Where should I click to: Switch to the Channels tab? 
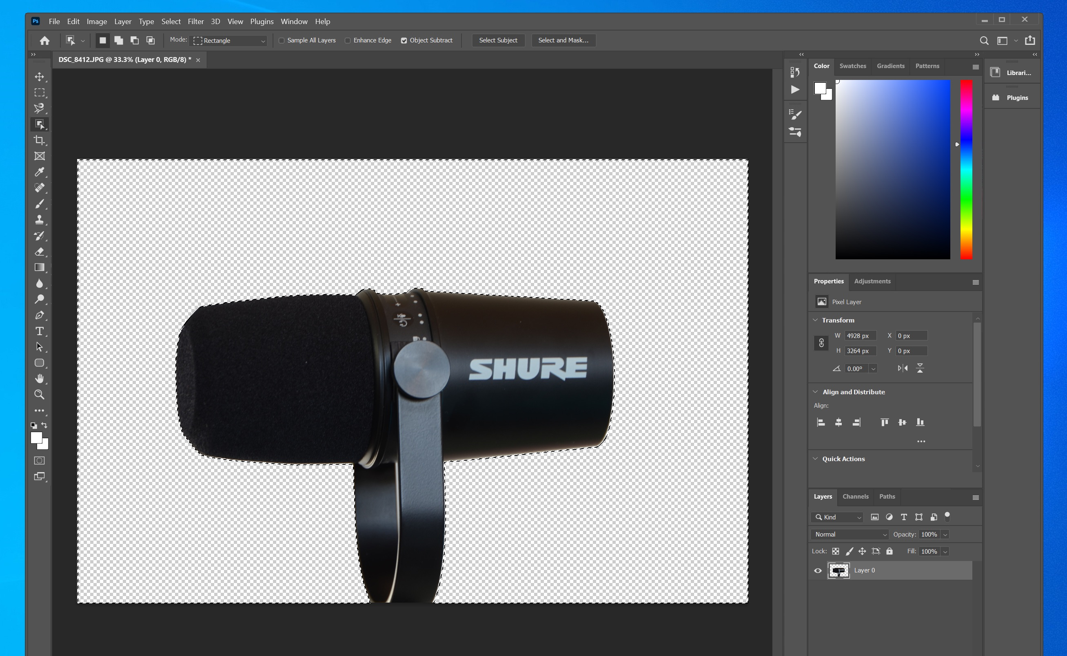(x=856, y=496)
